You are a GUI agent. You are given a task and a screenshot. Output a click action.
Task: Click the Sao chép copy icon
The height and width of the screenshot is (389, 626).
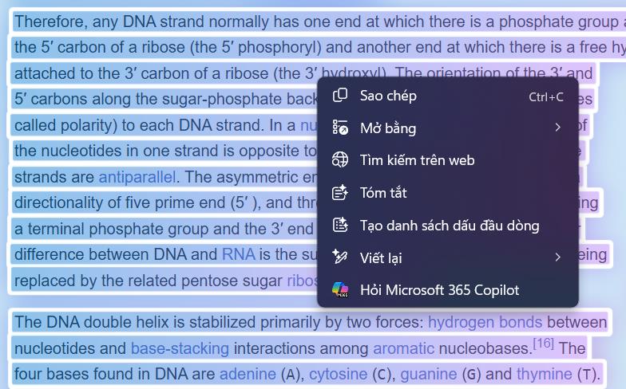pos(340,96)
